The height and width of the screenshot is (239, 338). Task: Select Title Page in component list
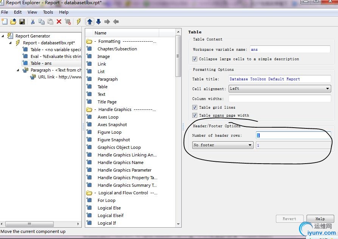click(x=107, y=102)
